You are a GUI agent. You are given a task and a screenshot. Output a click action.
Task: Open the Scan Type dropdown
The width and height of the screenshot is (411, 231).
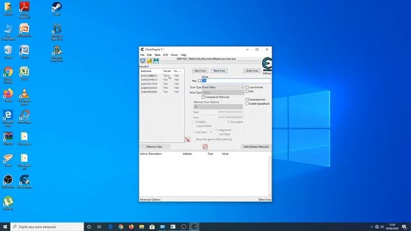click(223, 87)
